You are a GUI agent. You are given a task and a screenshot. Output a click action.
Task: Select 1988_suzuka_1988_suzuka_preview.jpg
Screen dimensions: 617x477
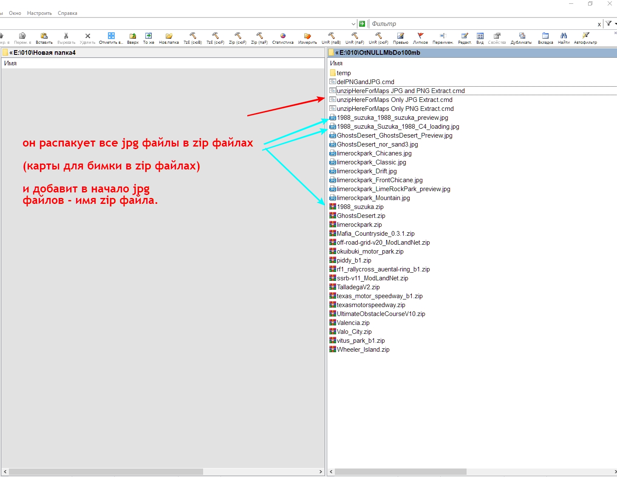pyautogui.click(x=389, y=118)
